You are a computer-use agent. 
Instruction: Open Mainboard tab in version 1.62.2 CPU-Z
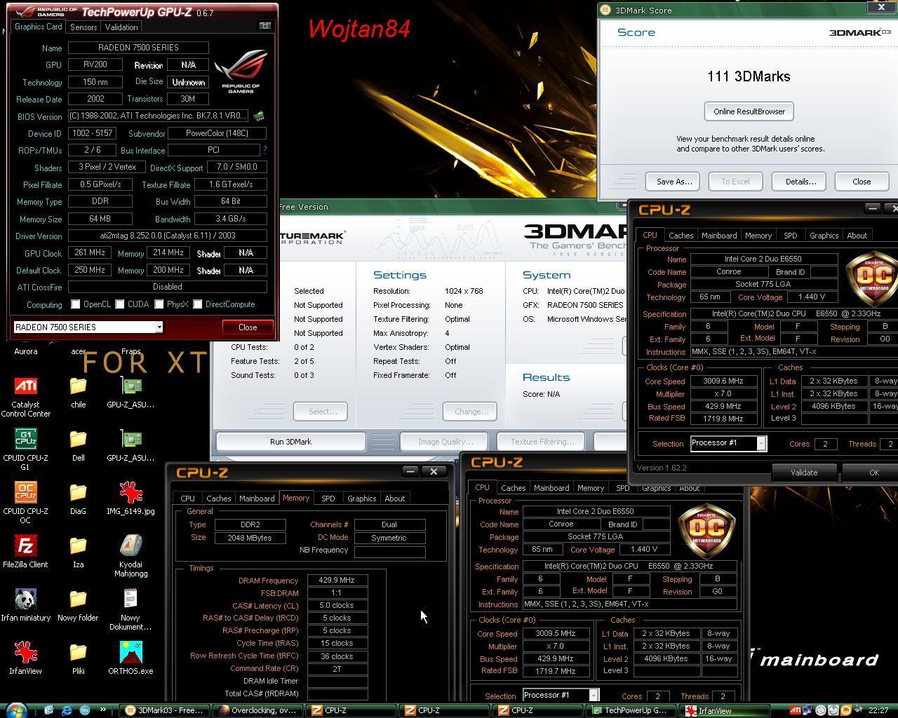click(719, 236)
